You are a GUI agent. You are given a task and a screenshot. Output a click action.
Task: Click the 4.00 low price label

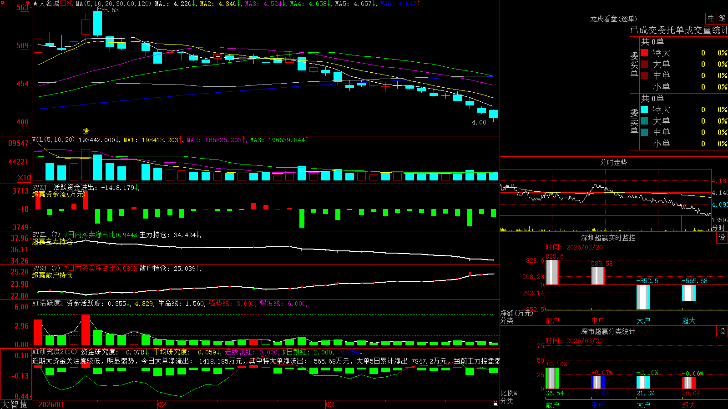[479, 122]
